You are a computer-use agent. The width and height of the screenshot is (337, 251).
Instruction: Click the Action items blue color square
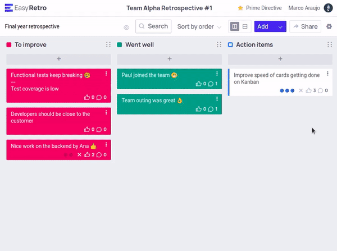pos(230,45)
